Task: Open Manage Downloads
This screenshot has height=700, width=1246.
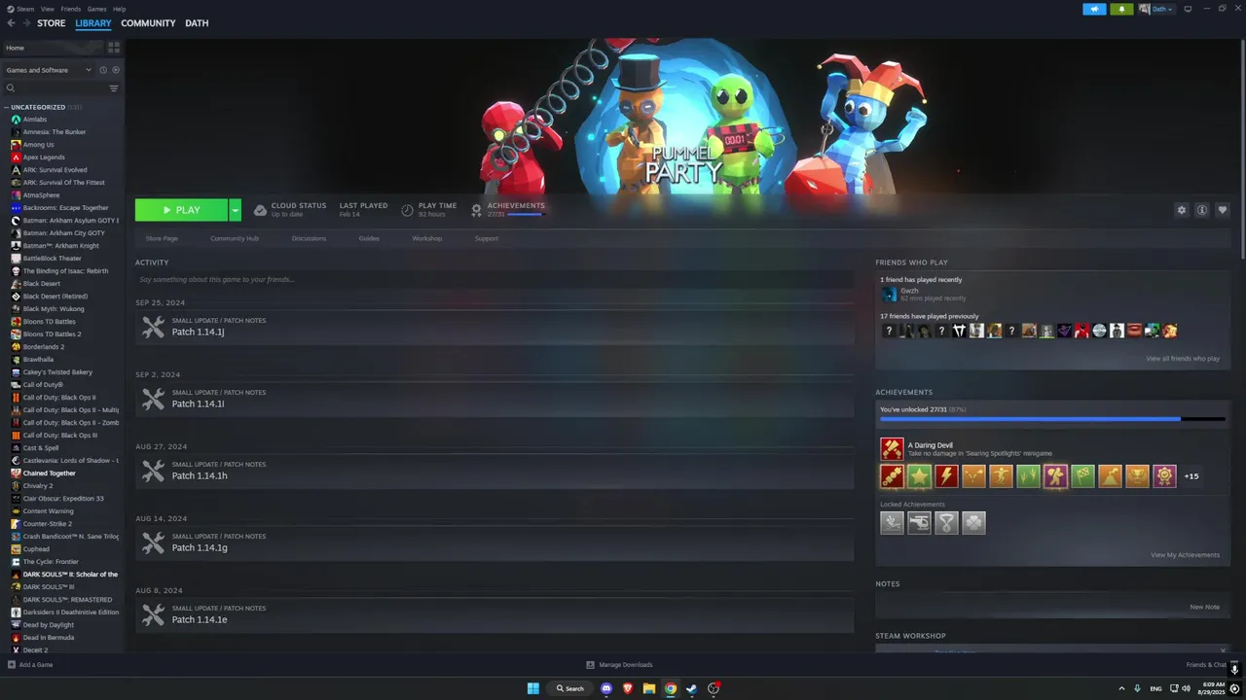Action: [620, 665]
